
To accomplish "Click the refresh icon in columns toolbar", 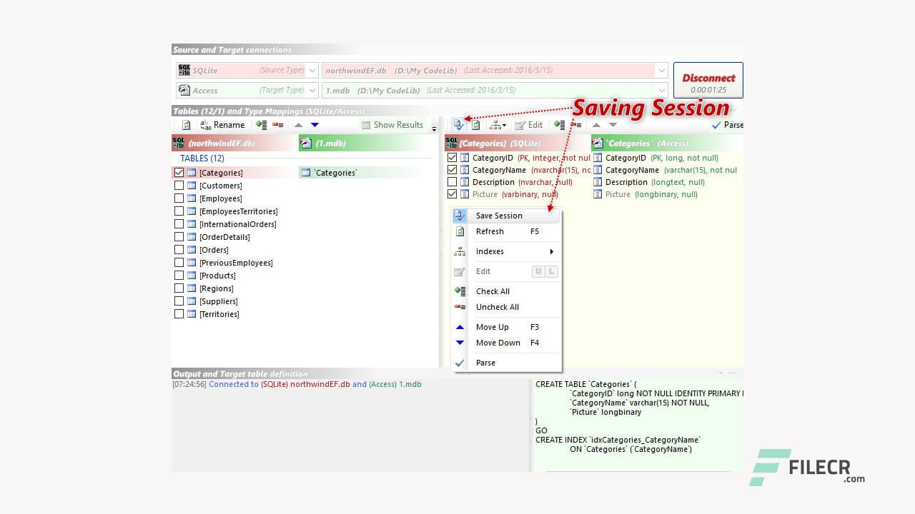I will coord(475,125).
